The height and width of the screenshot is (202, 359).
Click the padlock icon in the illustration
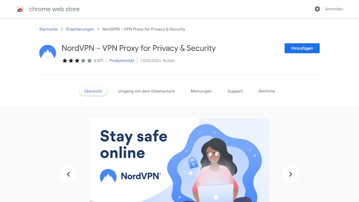(193, 162)
